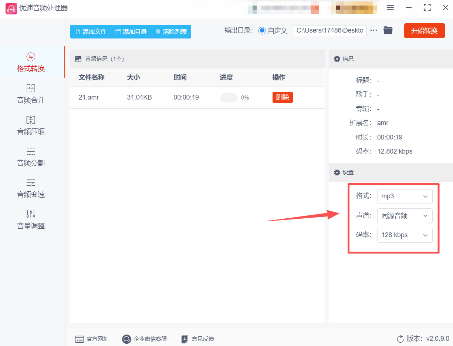The width and height of the screenshot is (453, 346).
Task: Click the 文件名称 column header
Action: pyautogui.click(x=92, y=77)
